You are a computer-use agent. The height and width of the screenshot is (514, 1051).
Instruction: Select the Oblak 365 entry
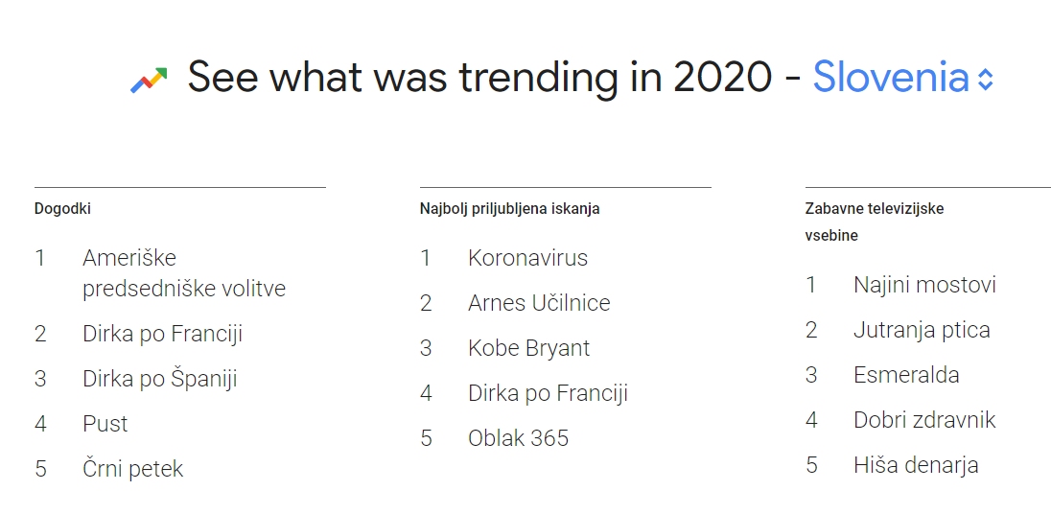pos(518,438)
